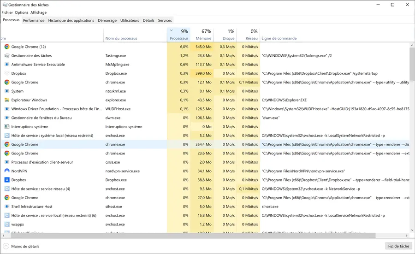
Task: Click the Dropbox.exe systemstartup row icon
Action: click(7, 73)
